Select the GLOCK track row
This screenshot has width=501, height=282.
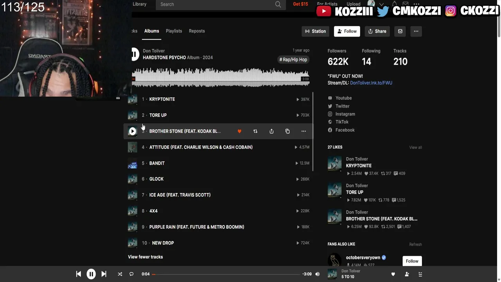point(218,179)
